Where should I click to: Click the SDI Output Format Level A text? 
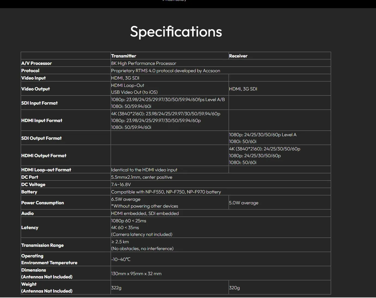click(263, 135)
